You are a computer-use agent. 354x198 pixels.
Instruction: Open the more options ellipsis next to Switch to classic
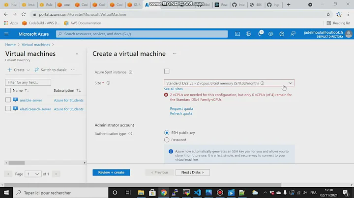73,70
